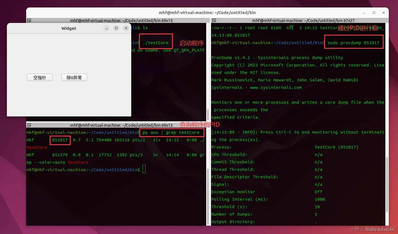Click the sudo procdump 851017 command text
This screenshot has width=398, height=234.
pyautogui.click(x=353, y=43)
